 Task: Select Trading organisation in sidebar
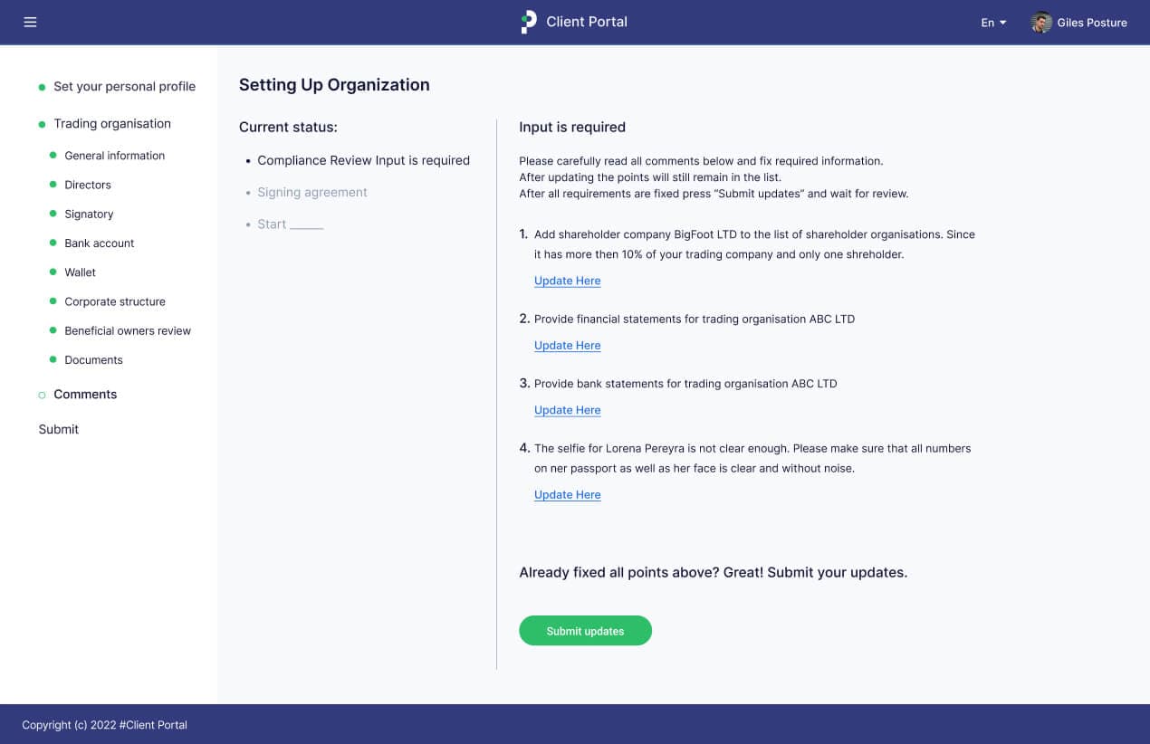point(111,124)
